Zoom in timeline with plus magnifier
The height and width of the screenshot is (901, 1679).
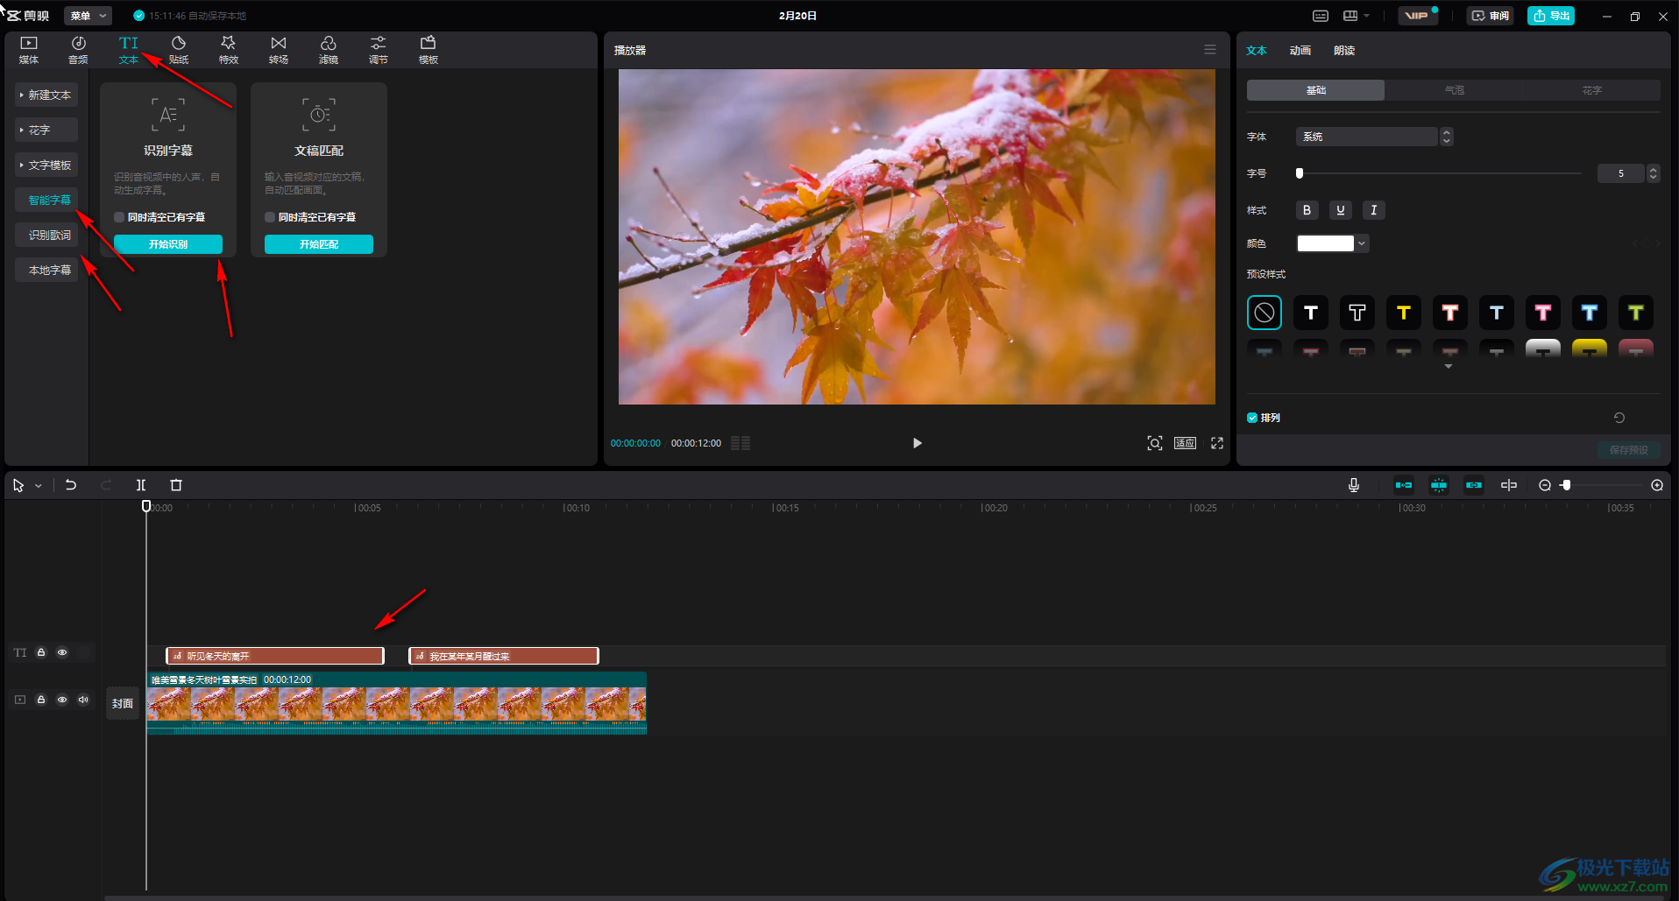coord(1657,485)
